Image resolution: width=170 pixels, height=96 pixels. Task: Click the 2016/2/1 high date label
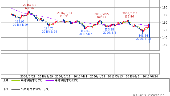click(x=30, y=5)
